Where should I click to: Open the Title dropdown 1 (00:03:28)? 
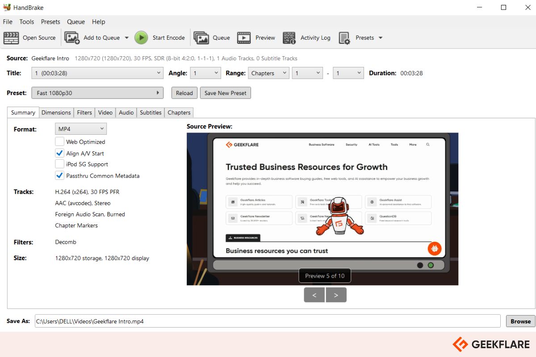97,73
